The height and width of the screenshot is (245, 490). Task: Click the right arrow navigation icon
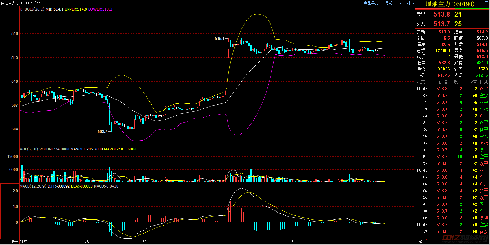pos(406,3)
